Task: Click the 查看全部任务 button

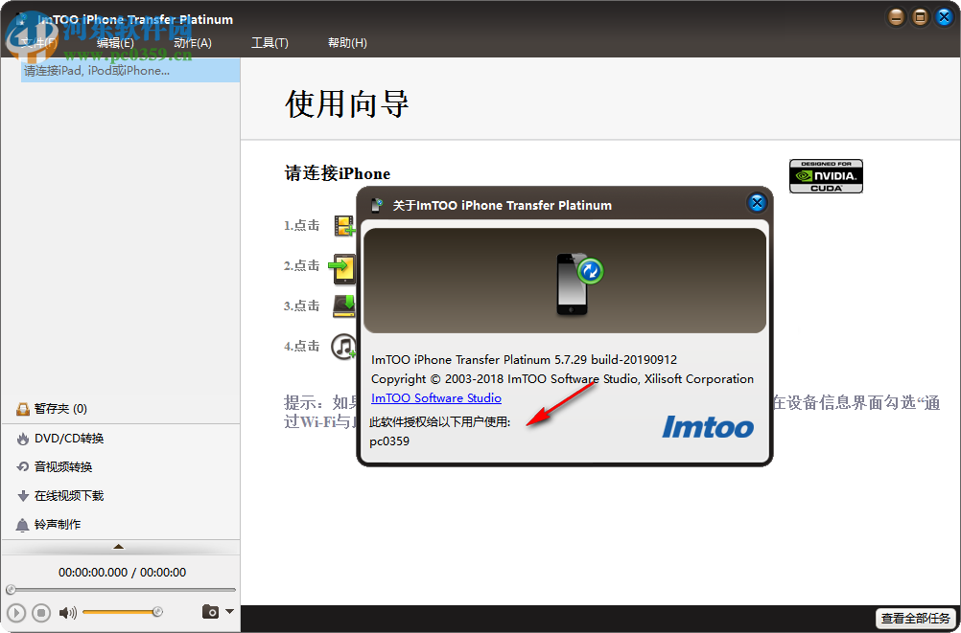Action: click(x=914, y=619)
